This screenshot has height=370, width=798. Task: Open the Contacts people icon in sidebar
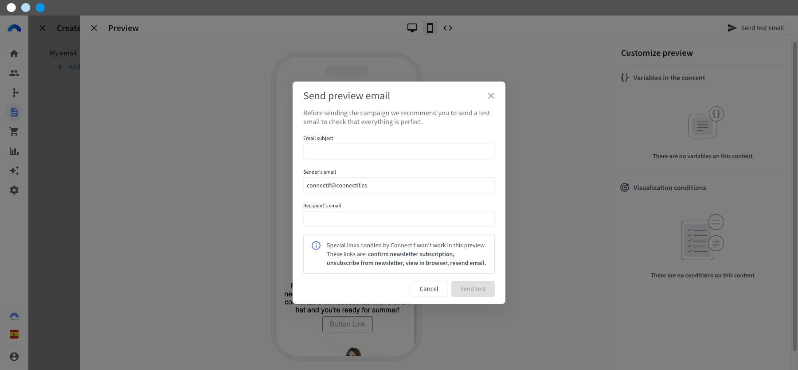(14, 73)
